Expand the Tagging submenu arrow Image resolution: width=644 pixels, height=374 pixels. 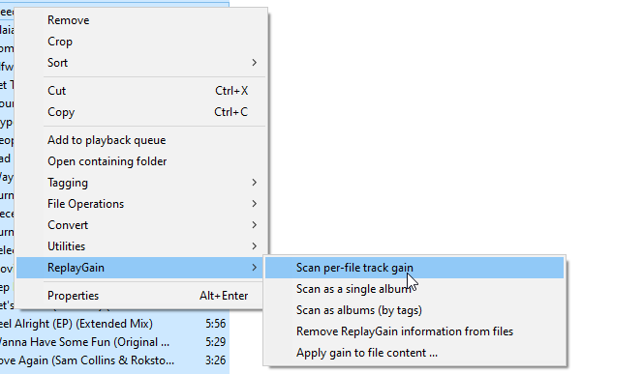pyautogui.click(x=255, y=183)
